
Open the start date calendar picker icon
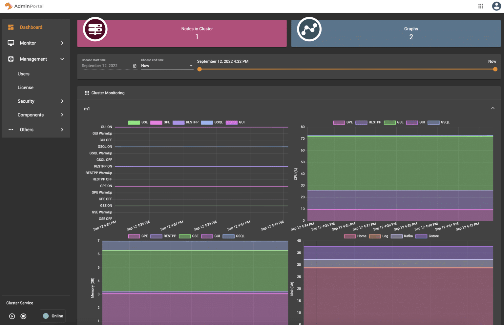tap(135, 66)
